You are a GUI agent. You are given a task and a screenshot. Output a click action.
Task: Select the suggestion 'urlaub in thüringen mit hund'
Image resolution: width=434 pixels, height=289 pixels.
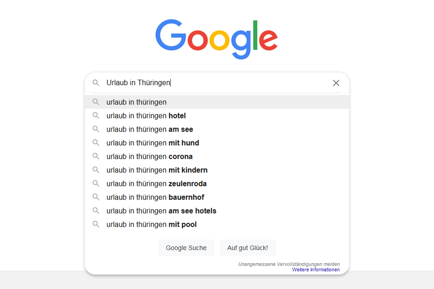(x=153, y=143)
